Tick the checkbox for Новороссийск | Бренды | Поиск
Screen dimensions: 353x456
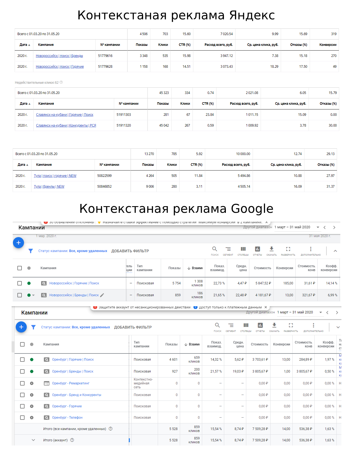20,295
